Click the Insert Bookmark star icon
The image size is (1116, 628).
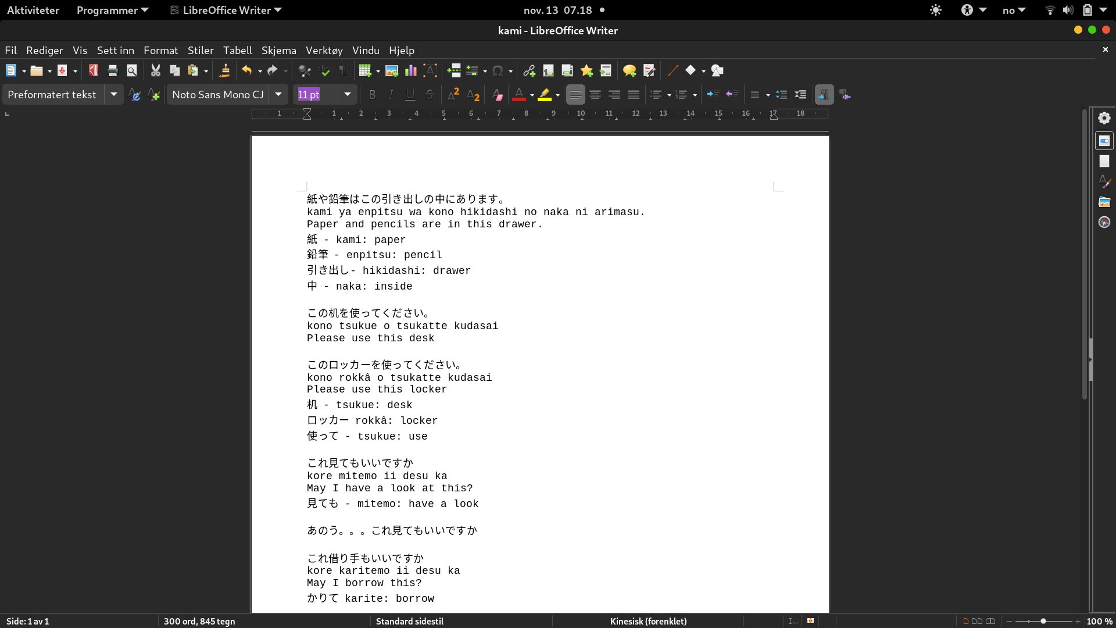tap(586, 71)
